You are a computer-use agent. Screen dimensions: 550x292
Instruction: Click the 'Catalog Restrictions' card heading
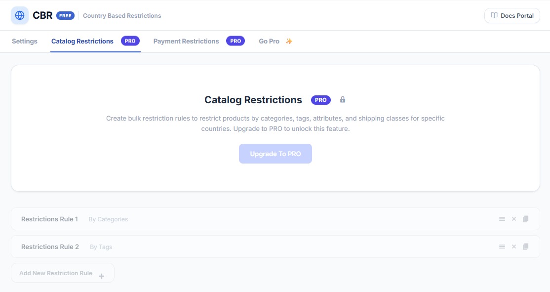click(x=253, y=100)
